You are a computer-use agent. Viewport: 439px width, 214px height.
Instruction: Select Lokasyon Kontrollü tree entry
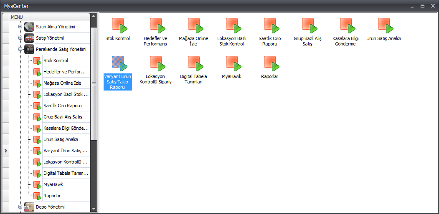(66, 162)
